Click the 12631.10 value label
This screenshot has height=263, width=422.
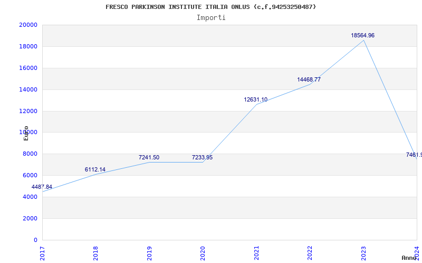[255, 99]
